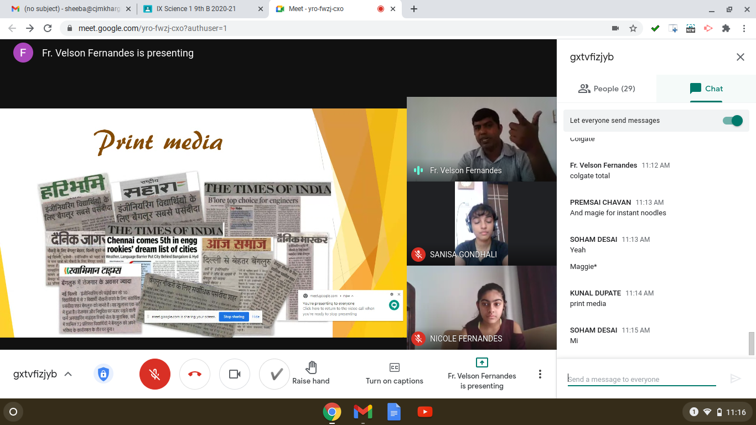Viewport: 756px width, 425px height.
Task: Click the blue security shield icon
Action: tap(103, 374)
